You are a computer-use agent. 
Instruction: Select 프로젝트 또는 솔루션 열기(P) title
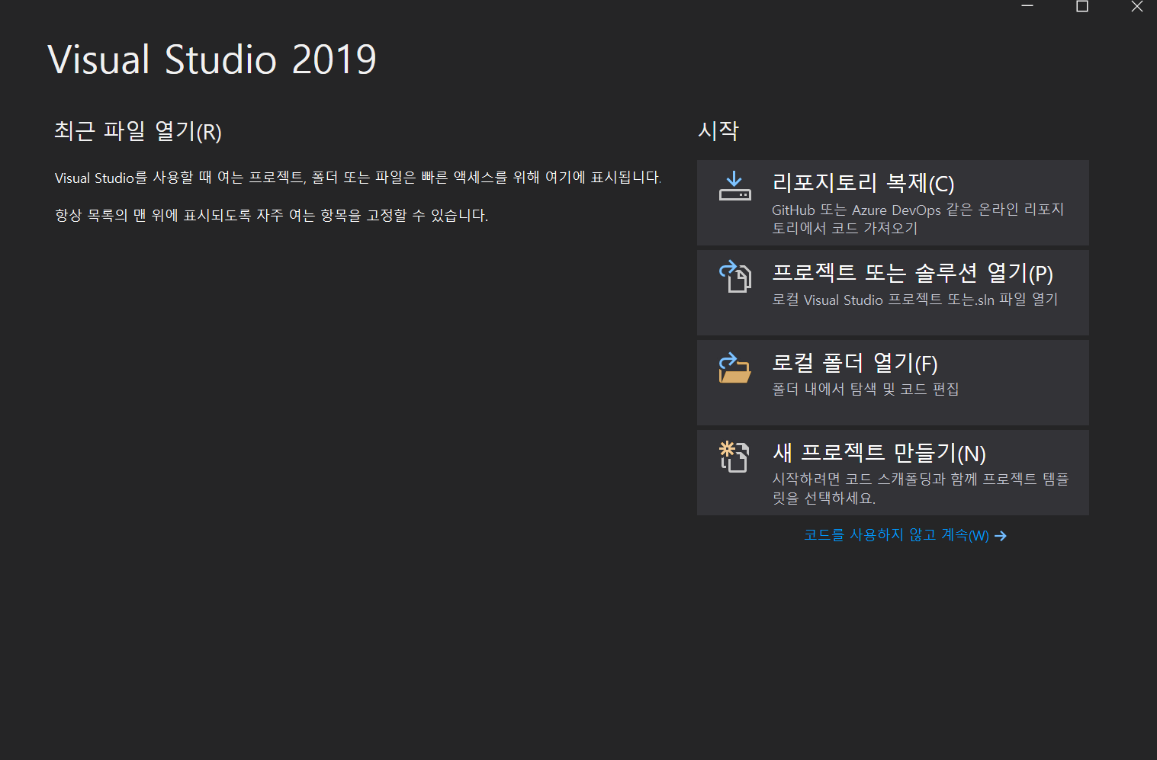[x=912, y=273]
